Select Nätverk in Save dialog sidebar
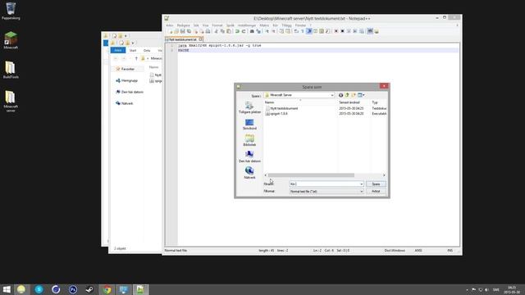This screenshot has width=525, height=295. pos(249,173)
